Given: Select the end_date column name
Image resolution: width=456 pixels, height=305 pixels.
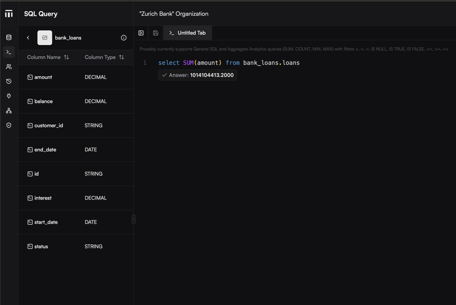Looking at the screenshot, I should 45,150.
